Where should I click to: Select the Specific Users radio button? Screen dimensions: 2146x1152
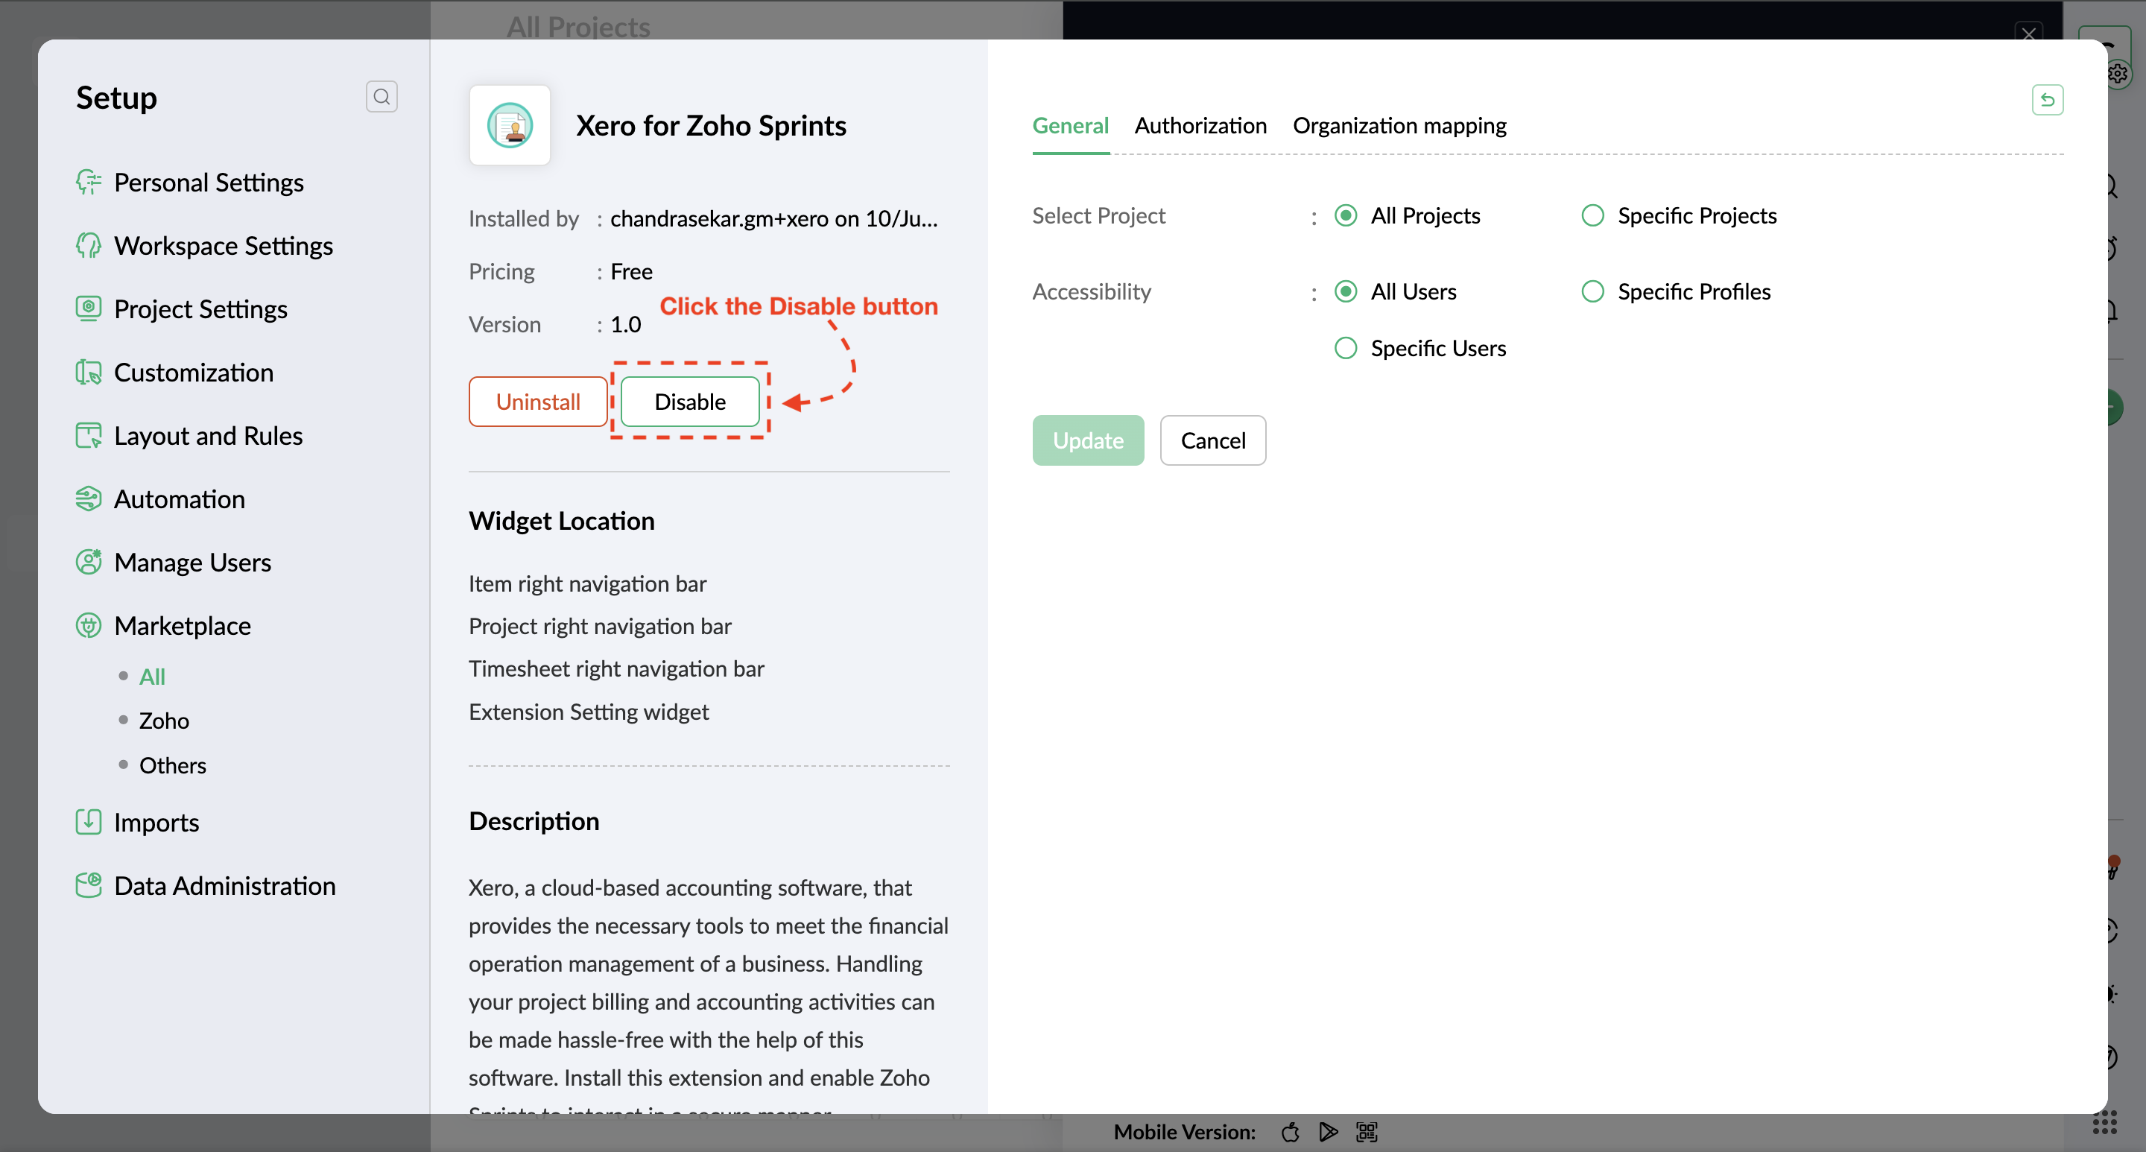point(1346,347)
